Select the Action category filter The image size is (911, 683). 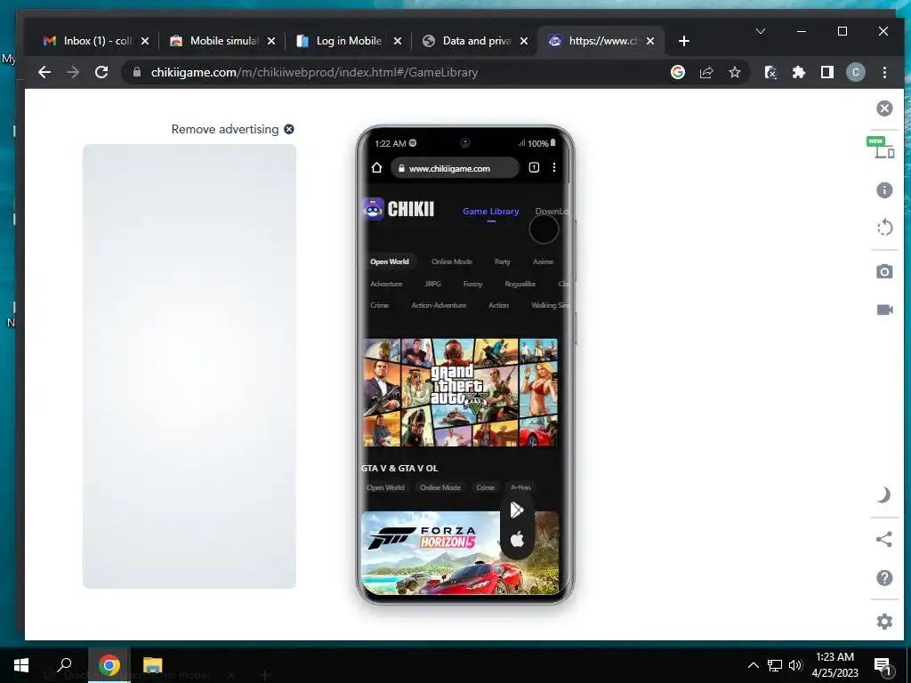click(x=498, y=306)
